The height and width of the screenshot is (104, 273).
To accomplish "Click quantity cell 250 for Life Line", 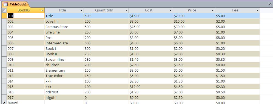I will (x=106, y=32).
